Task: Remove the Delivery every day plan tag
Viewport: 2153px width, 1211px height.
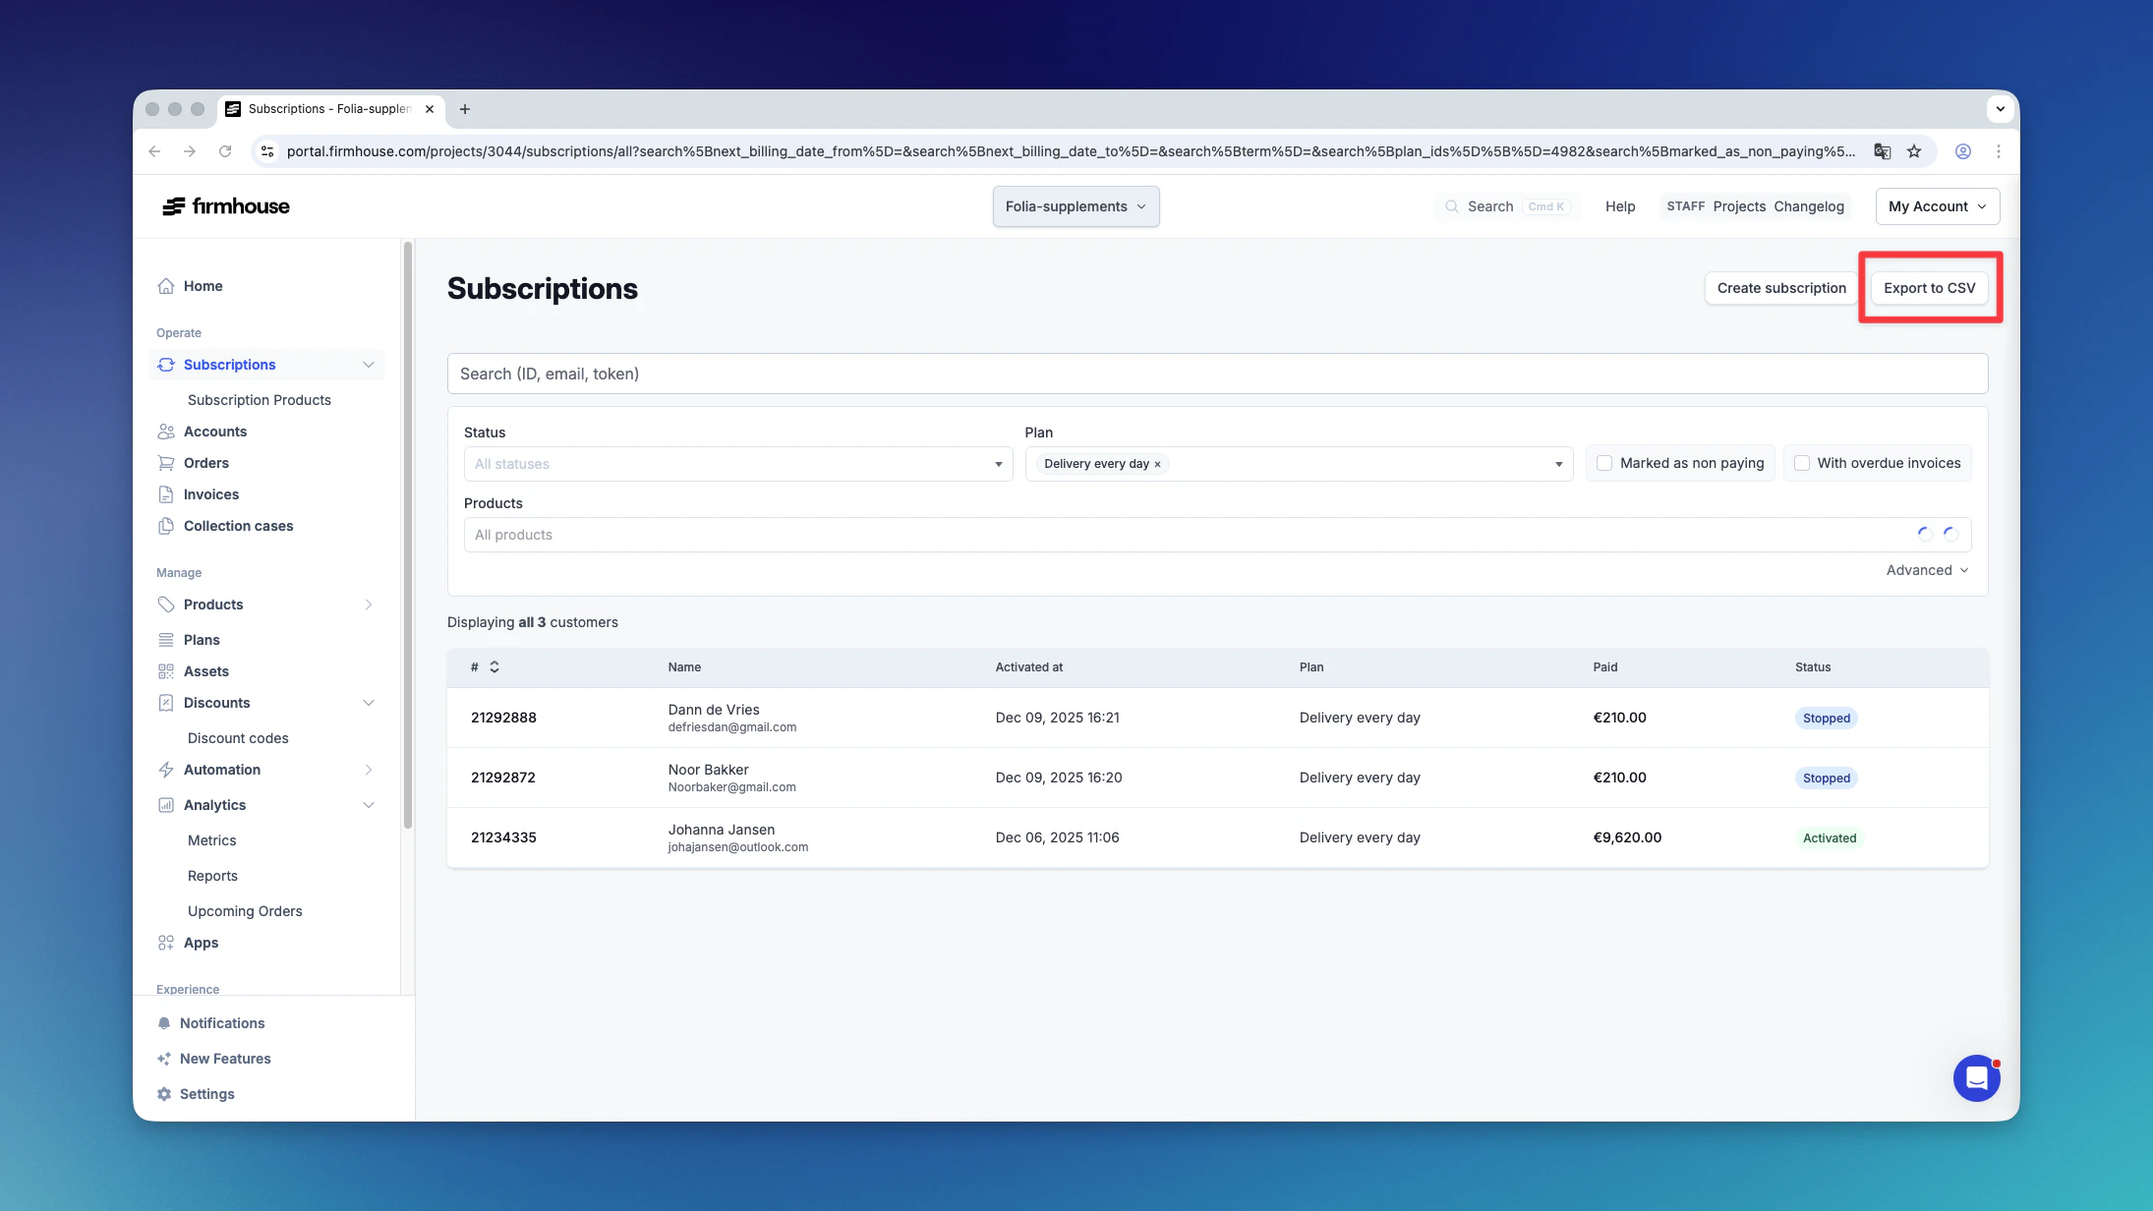Action: pos(1157,464)
